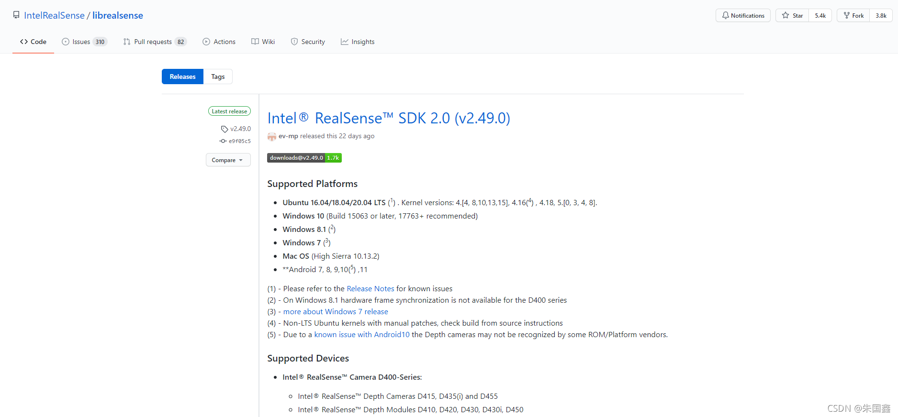This screenshot has width=898, height=417.
Task: Open the Compare dropdown
Action: (x=228, y=160)
